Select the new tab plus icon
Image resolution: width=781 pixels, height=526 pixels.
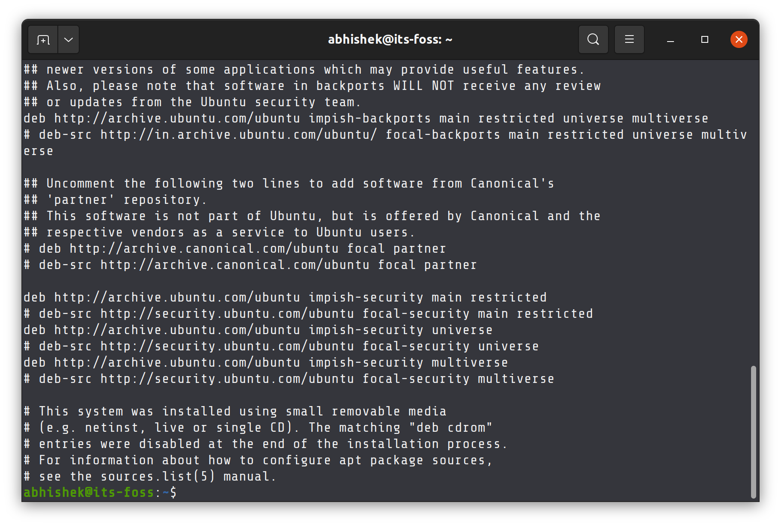point(42,39)
